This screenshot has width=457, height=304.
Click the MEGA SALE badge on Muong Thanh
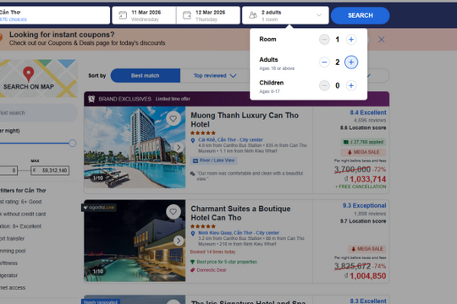pos(363,152)
